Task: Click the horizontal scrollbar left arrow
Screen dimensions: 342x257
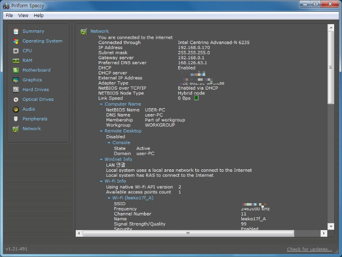Action: point(79,234)
